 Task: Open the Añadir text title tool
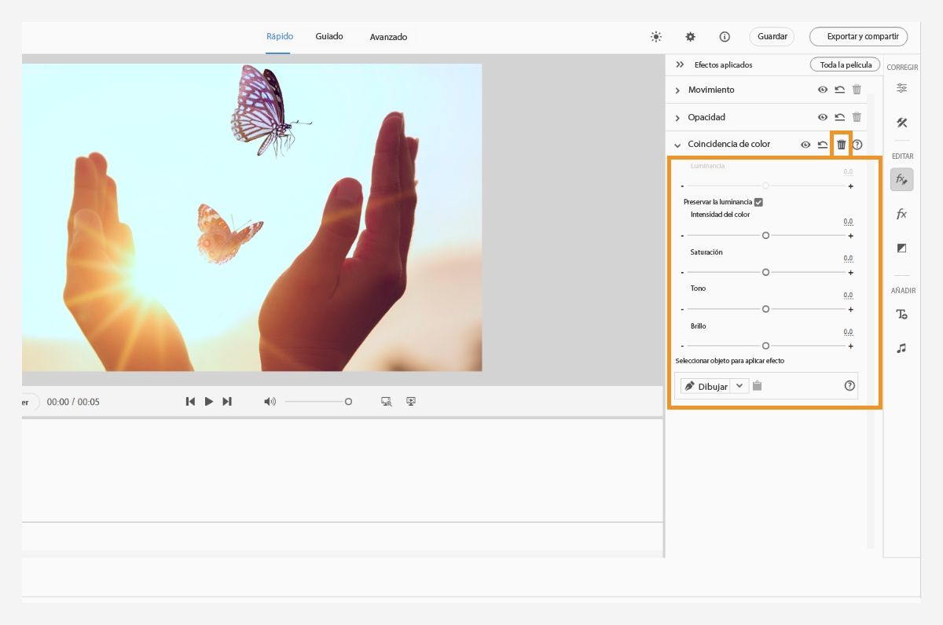click(x=901, y=314)
